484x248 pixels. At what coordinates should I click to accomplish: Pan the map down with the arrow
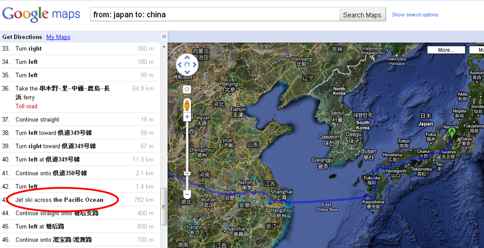pos(187,72)
